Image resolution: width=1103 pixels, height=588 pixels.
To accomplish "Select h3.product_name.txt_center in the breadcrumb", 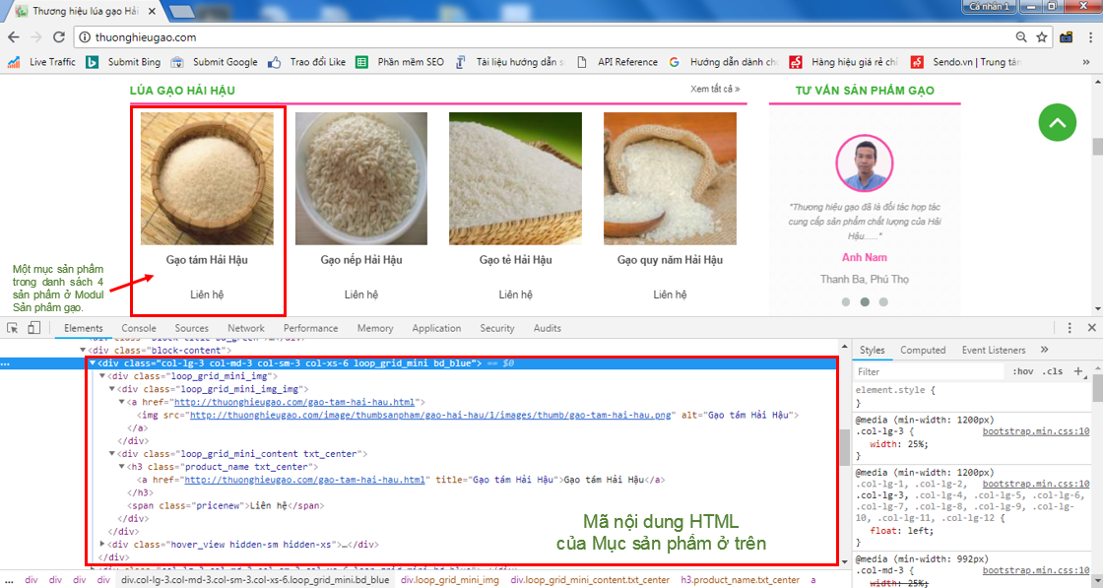I will coord(740,580).
